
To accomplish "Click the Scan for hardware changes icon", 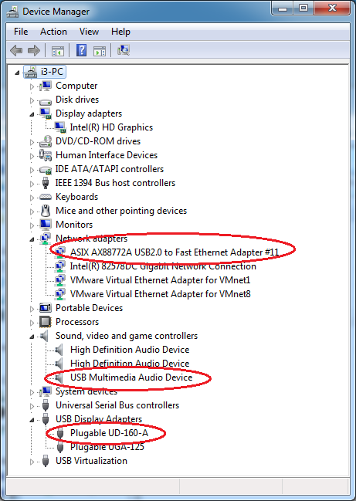I will (124, 50).
